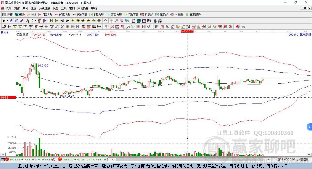Screen dimensions: 312x169
Task: Open the 文件 menu
Action: [x=9, y=8]
